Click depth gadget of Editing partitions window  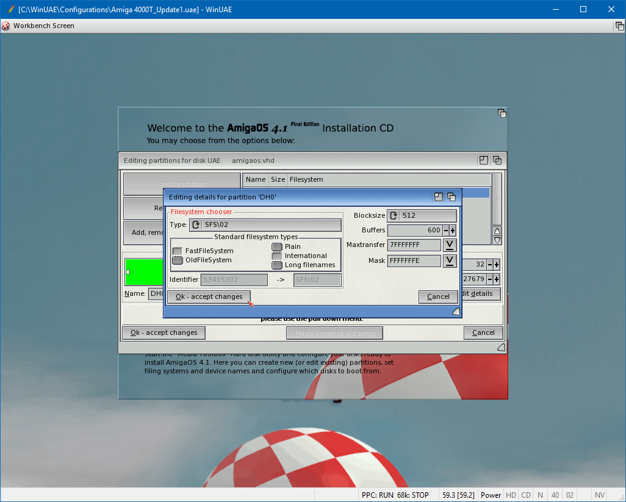497,160
